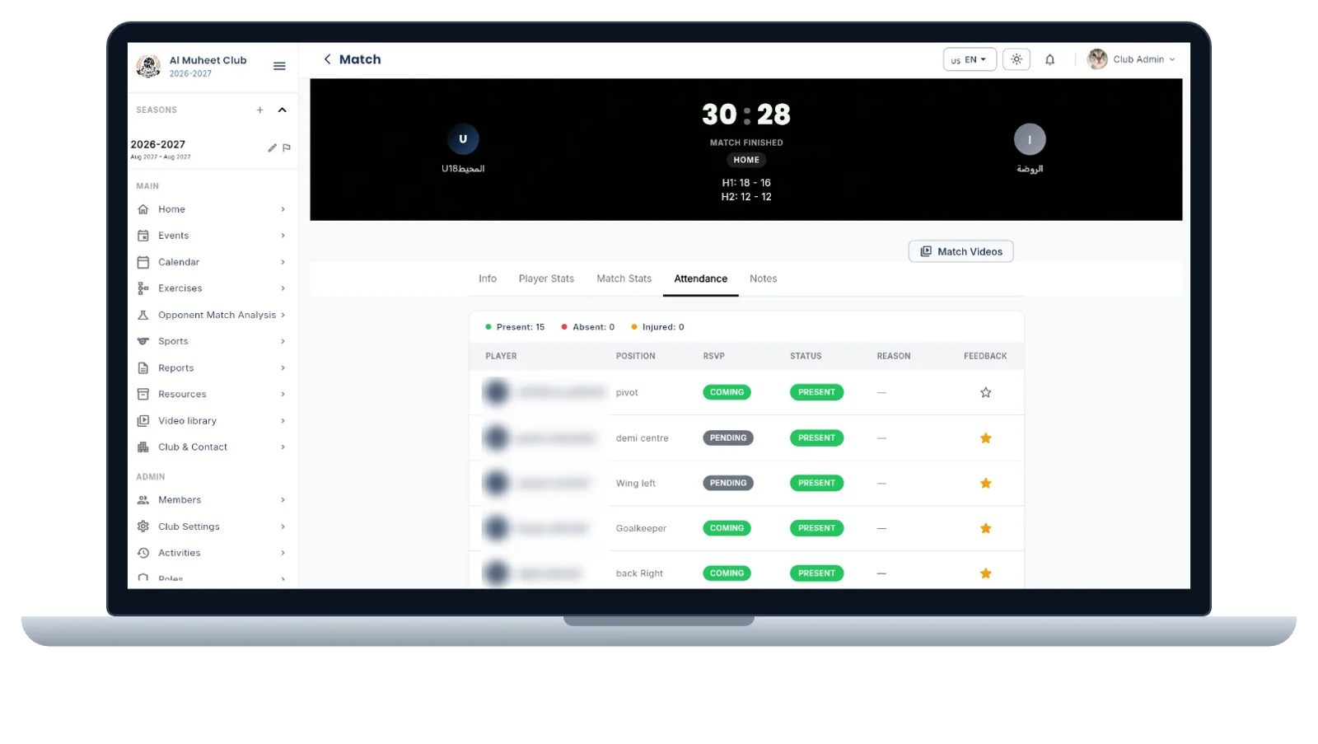Click the Club Admin profile picture

[x=1097, y=59]
